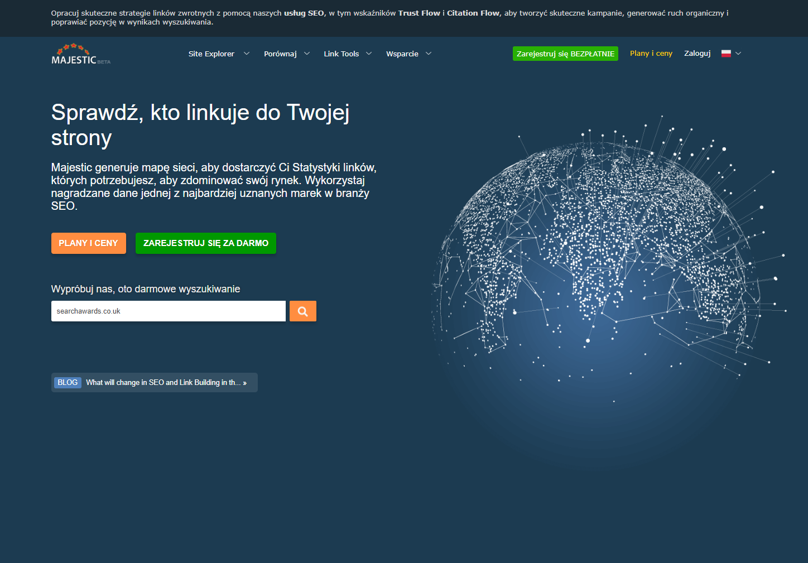808x563 pixels.
Task: Focus the searchawards.co.uk search field
Action: [169, 311]
